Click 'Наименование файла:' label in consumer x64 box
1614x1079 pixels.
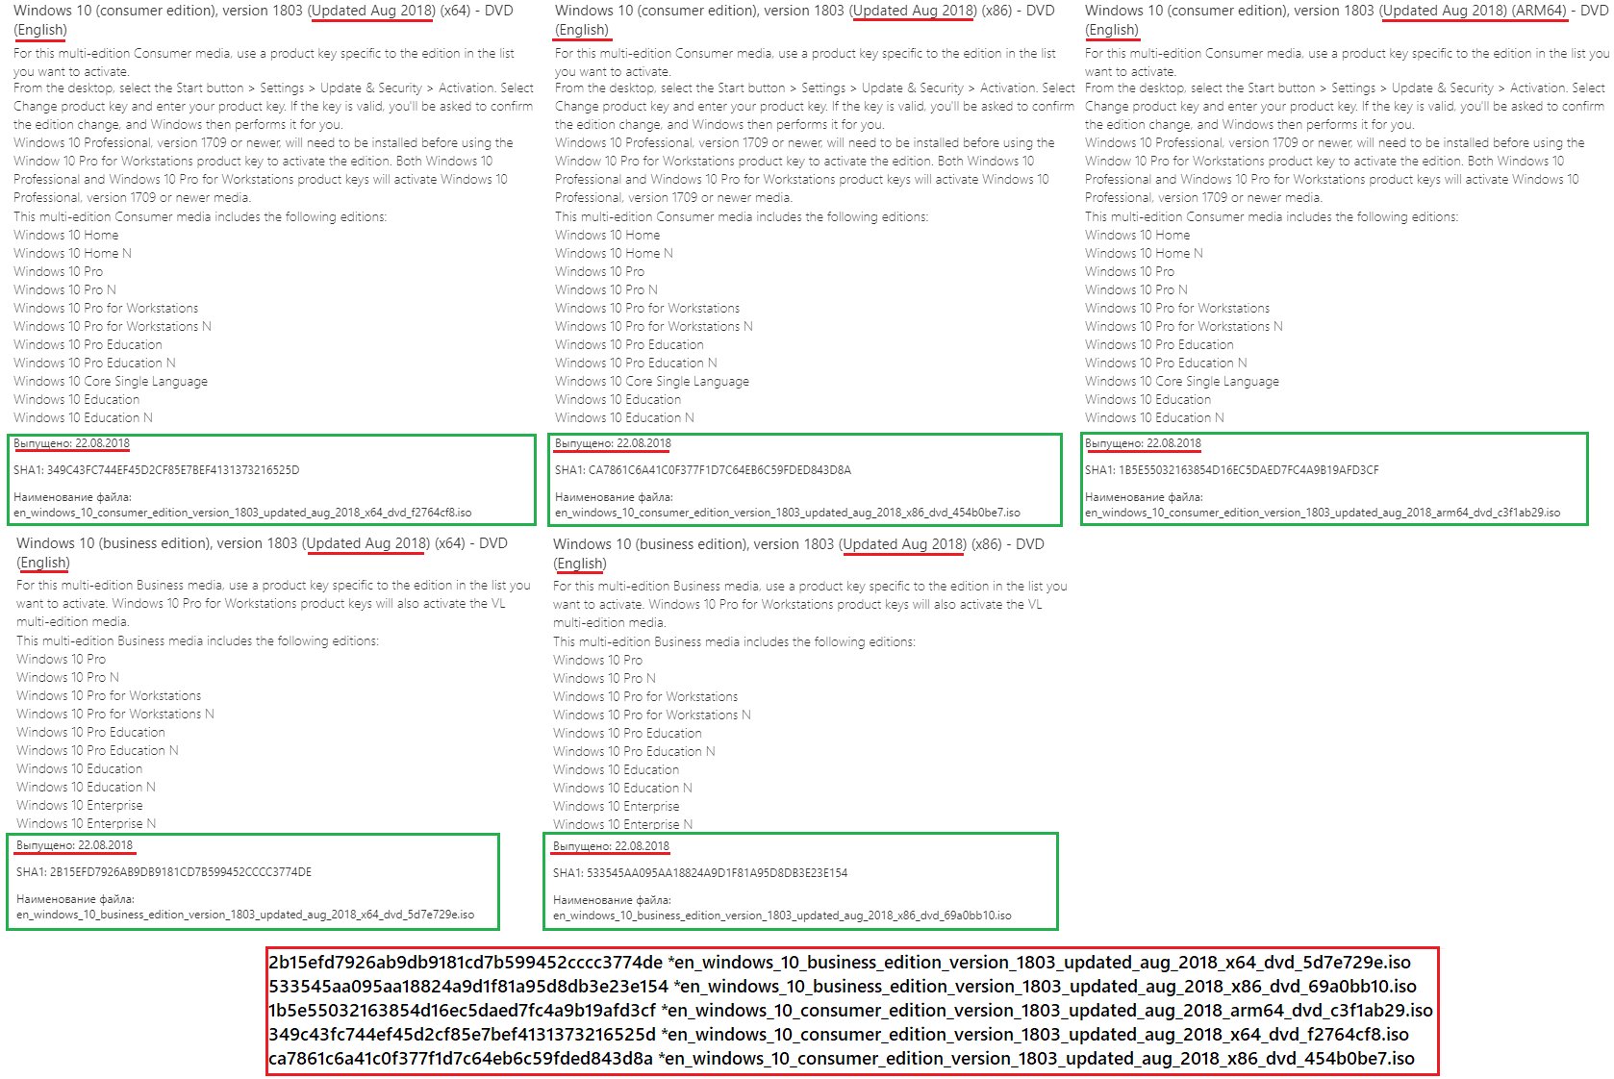coord(72,497)
